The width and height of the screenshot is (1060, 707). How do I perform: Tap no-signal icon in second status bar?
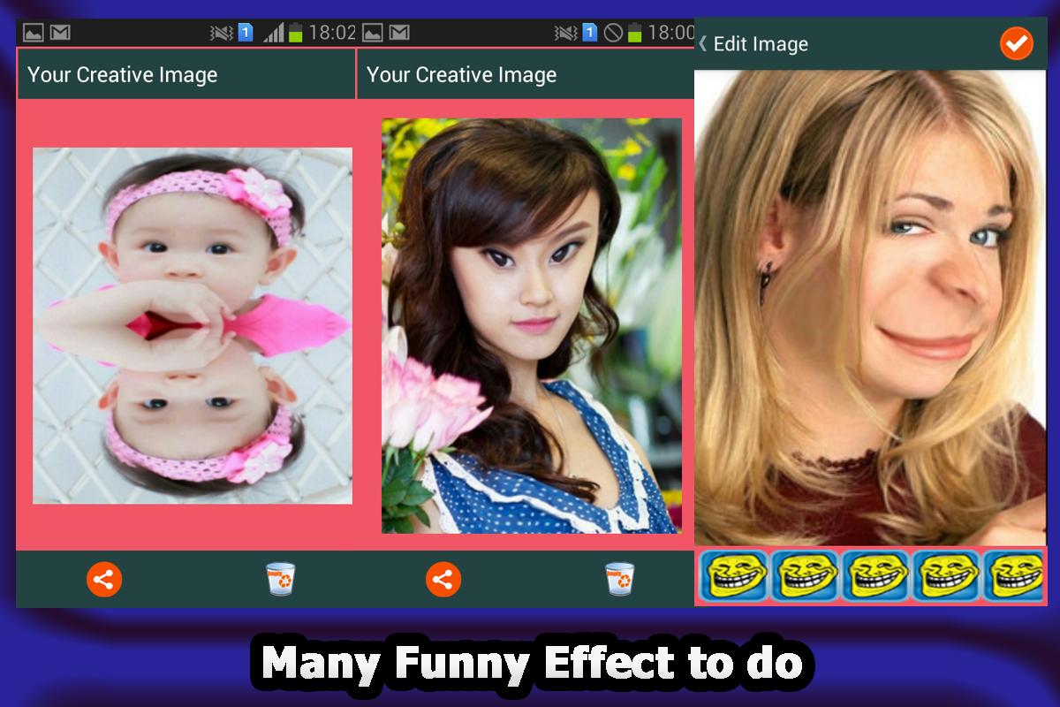613,33
